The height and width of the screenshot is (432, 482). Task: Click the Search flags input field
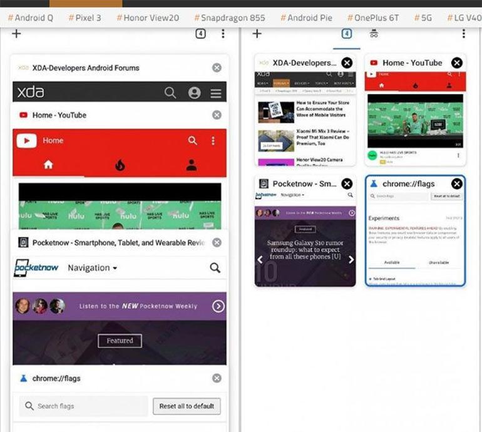pos(83,406)
